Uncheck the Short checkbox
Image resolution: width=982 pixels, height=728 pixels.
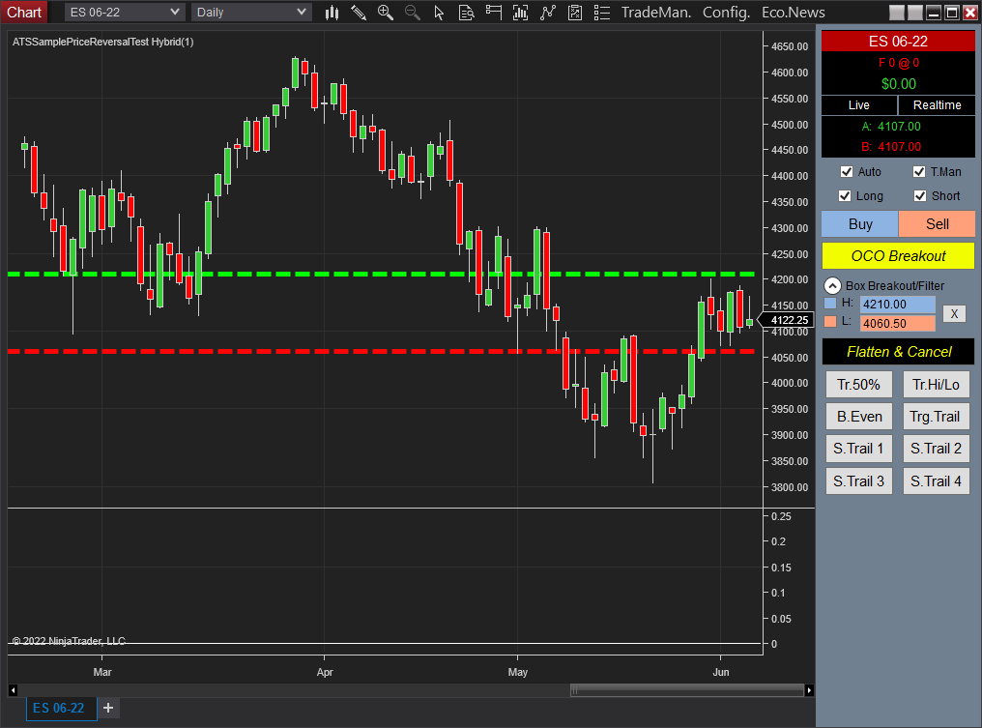(920, 196)
